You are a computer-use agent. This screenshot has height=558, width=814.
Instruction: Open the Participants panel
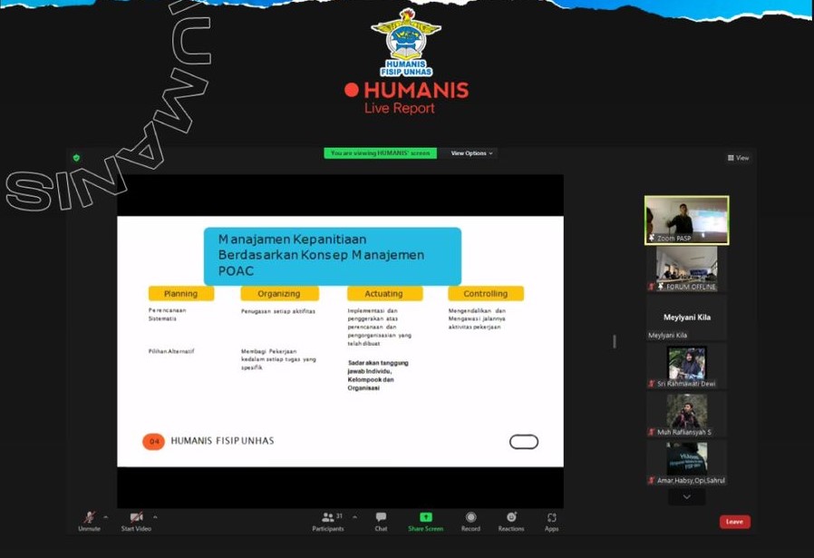click(327, 521)
